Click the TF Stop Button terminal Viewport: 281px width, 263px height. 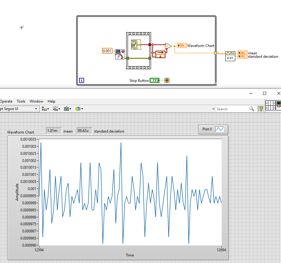(x=155, y=80)
